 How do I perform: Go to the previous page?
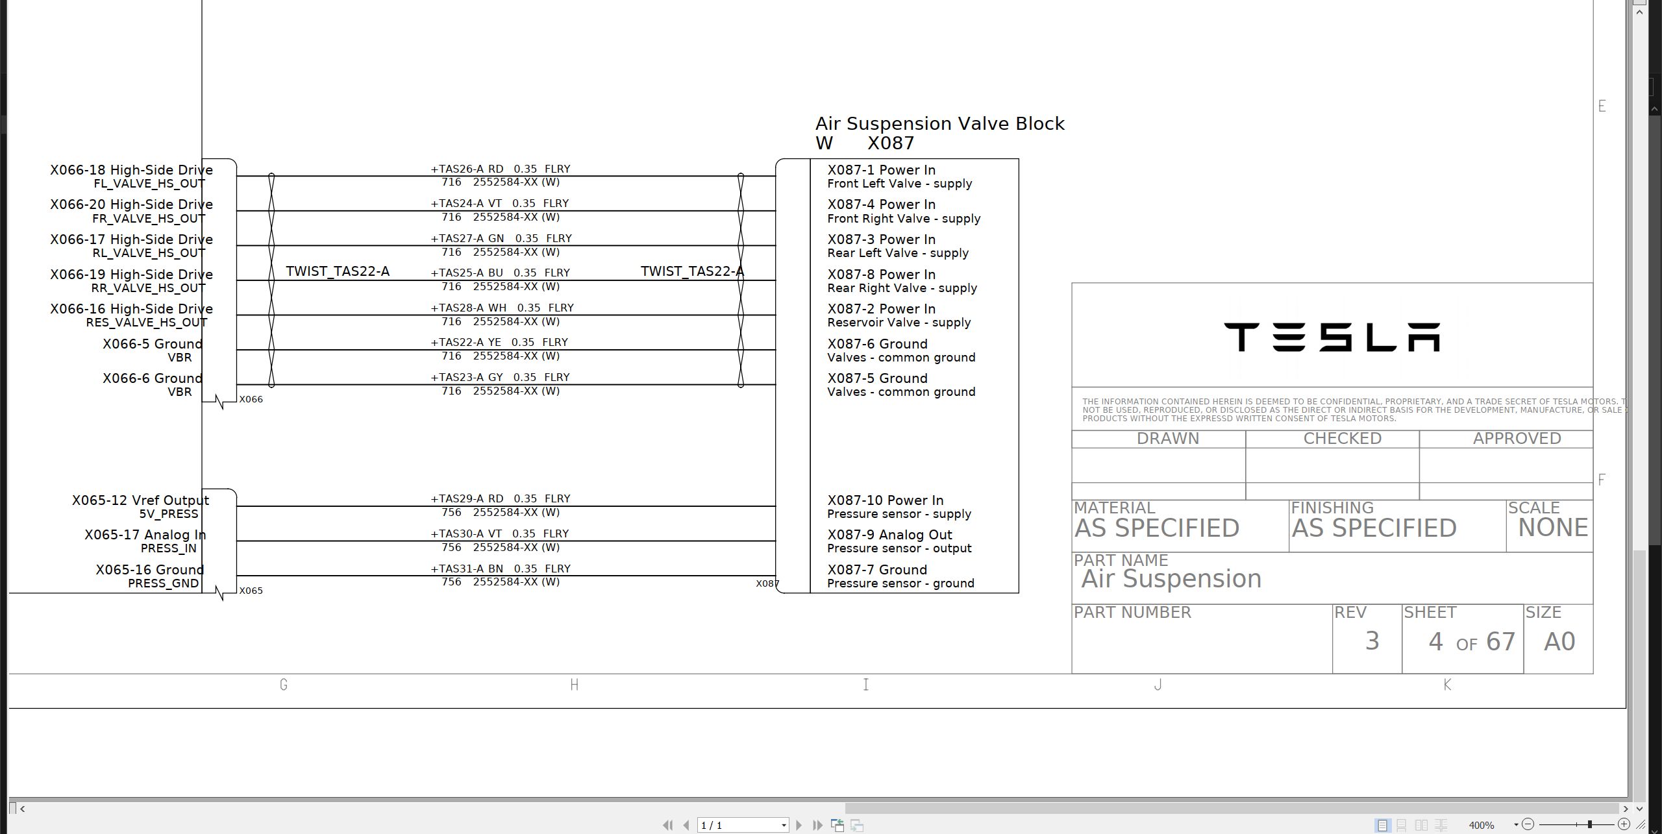click(686, 825)
